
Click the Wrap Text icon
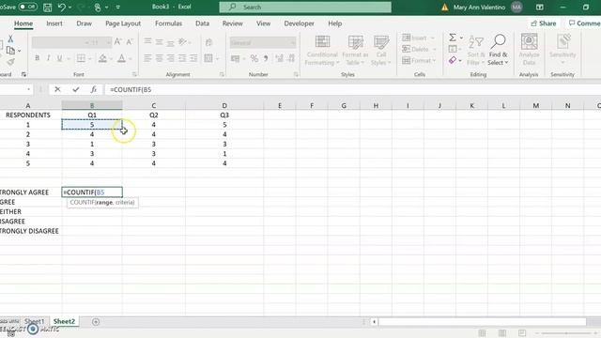tap(208, 42)
